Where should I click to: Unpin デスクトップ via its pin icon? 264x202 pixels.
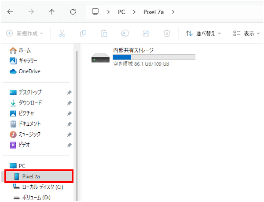[x=69, y=93]
